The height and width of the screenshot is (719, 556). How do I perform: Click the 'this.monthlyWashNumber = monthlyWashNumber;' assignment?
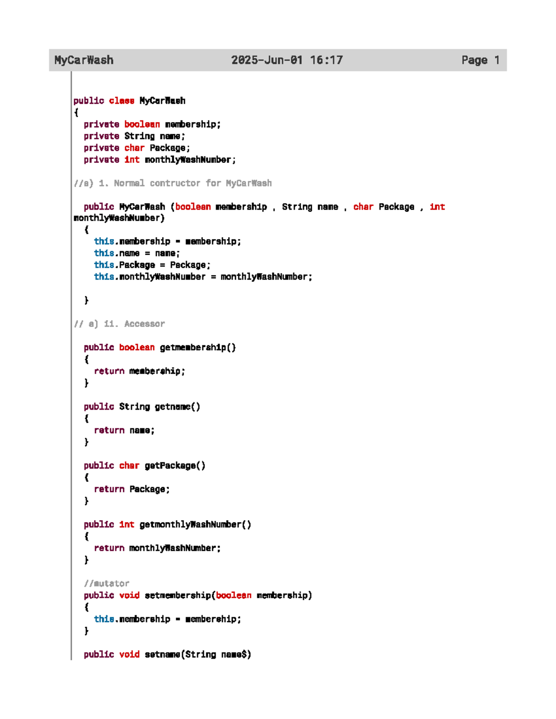pyautogui.click(x=203, y=277)
